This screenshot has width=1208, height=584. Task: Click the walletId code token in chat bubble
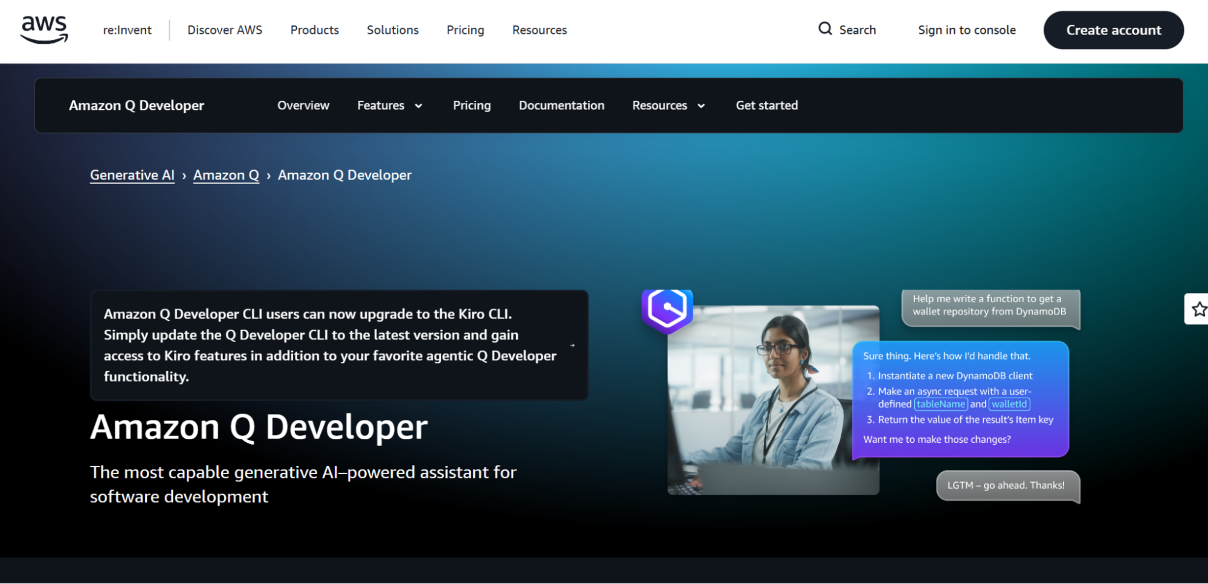click(1009, 404)
